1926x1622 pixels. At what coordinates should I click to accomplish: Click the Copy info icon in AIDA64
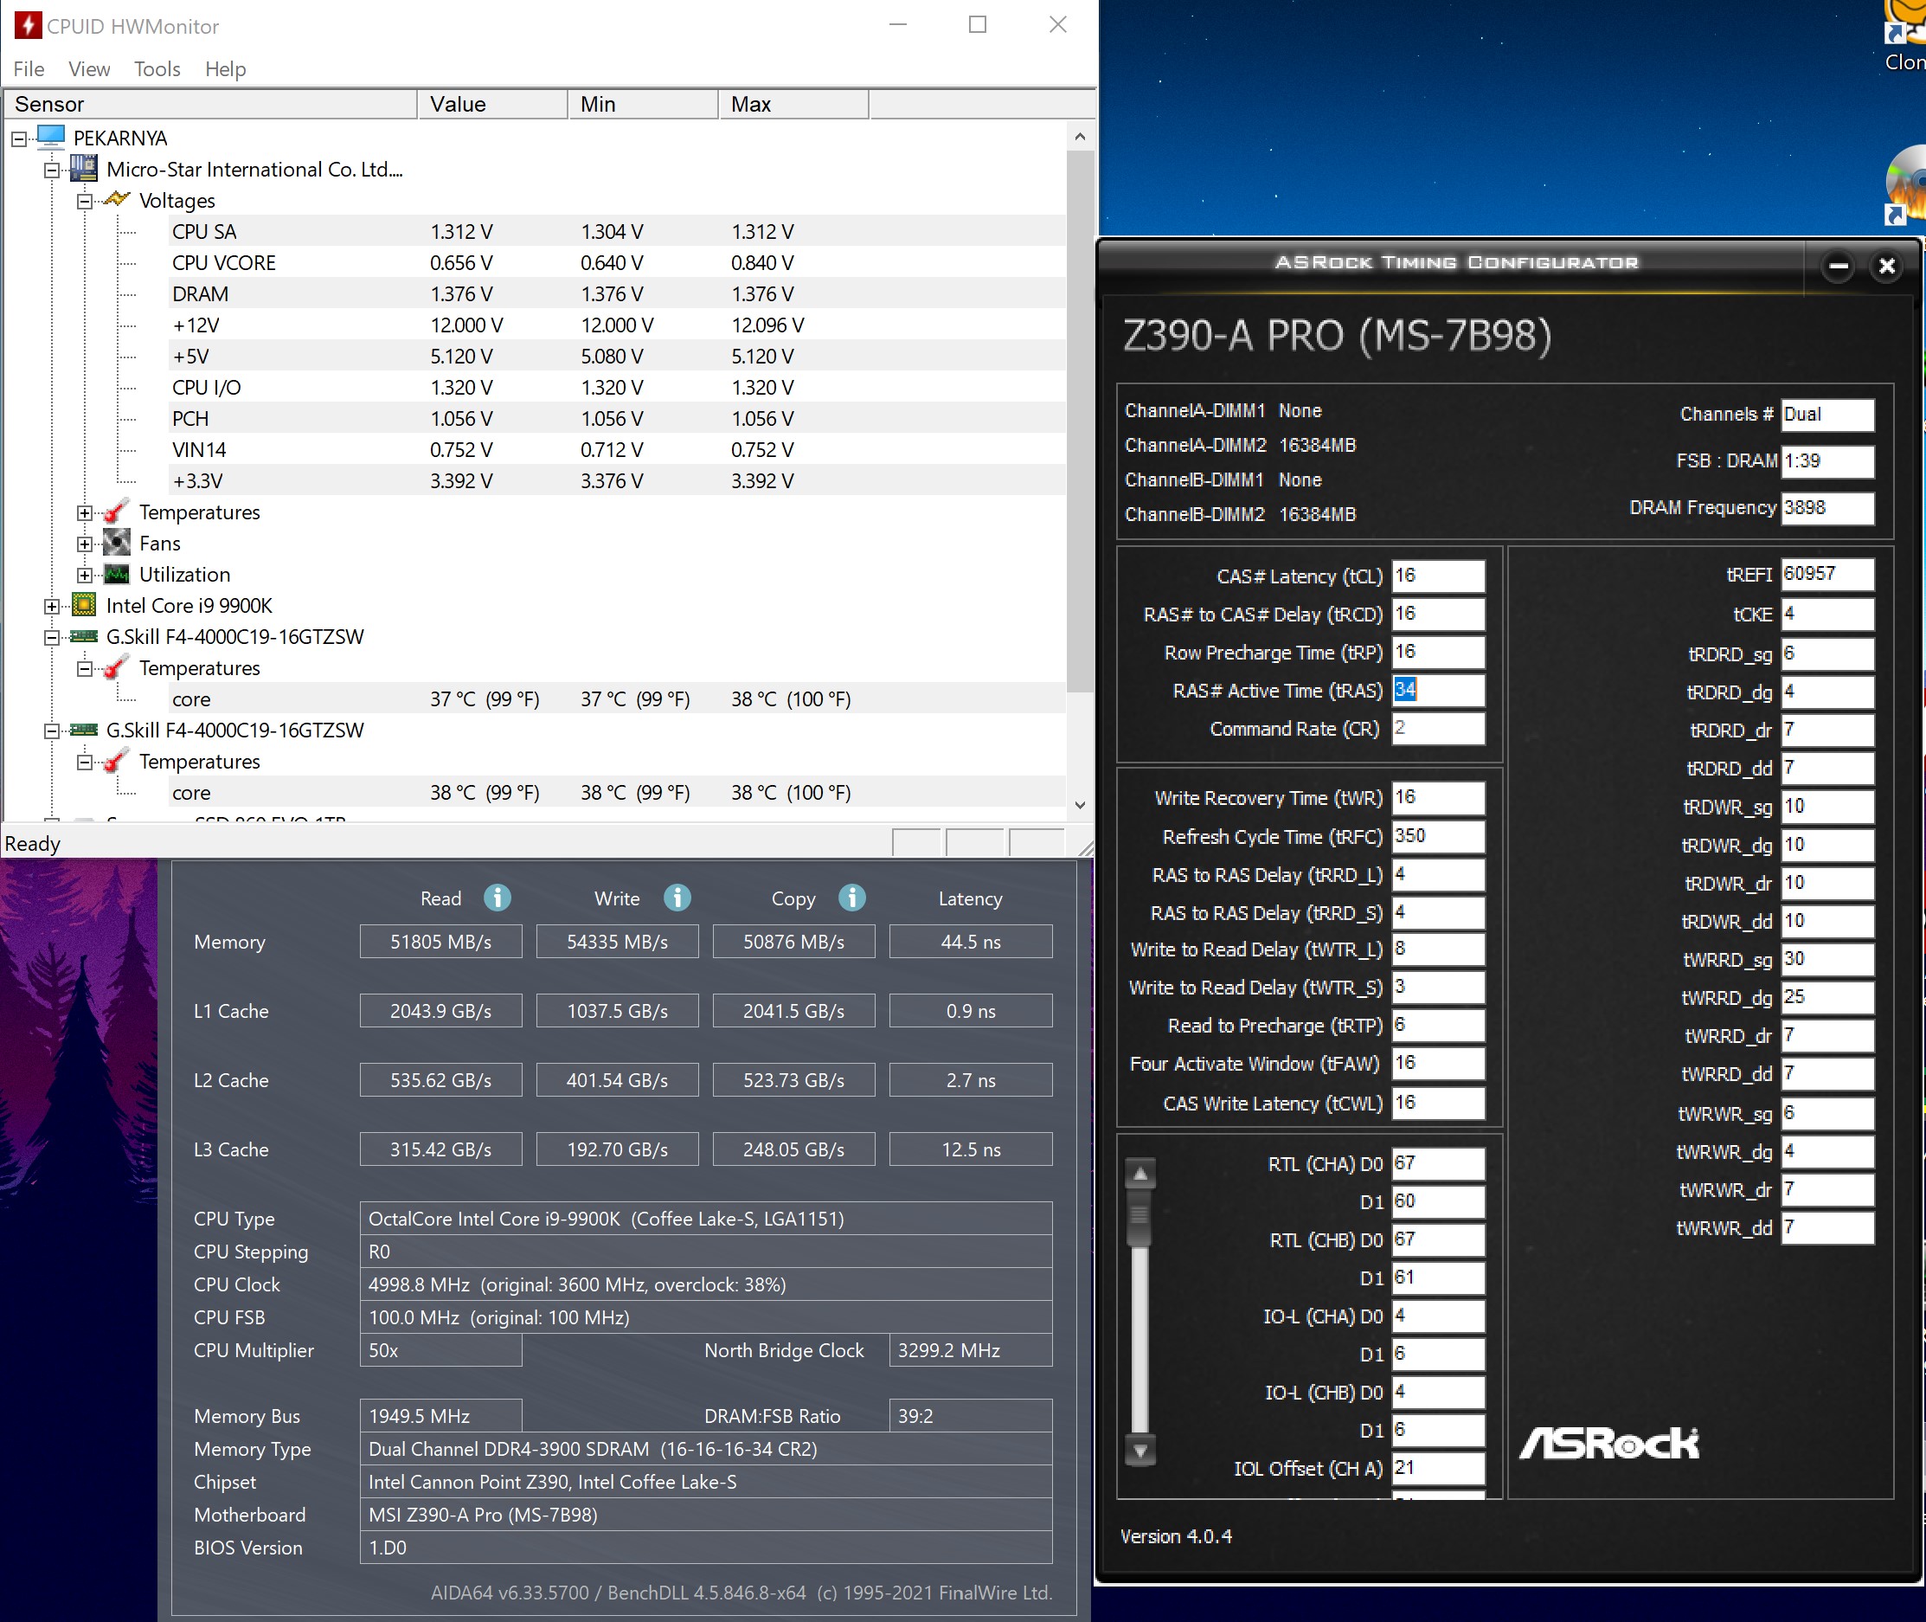pyautogui.click(x=852, y=898)
